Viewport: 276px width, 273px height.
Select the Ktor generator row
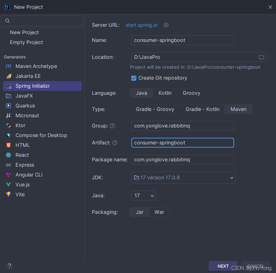pyautogui.click(x=42, y=125)
